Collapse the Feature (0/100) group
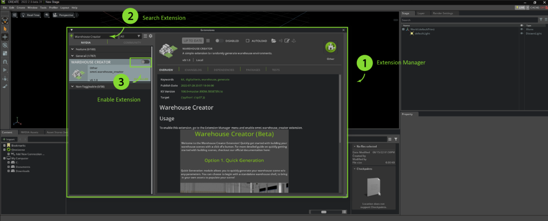Image resolution: width=548 pixels, height=221 pixels. tap(72, 49)
